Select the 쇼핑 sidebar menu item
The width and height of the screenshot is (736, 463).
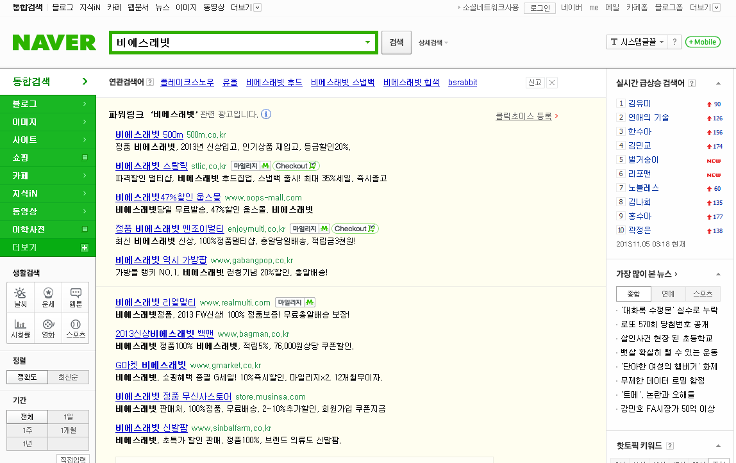point(48,158)
